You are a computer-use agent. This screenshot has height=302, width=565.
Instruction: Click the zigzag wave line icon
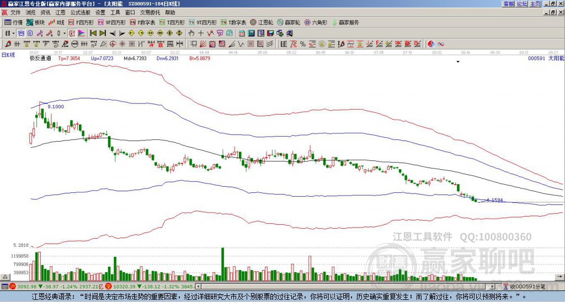click(x=240, y=44)
